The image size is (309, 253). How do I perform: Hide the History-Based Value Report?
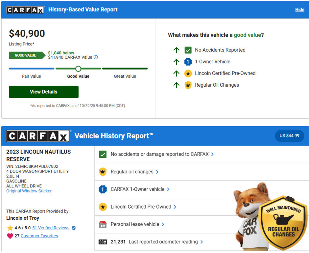(299, 10)
